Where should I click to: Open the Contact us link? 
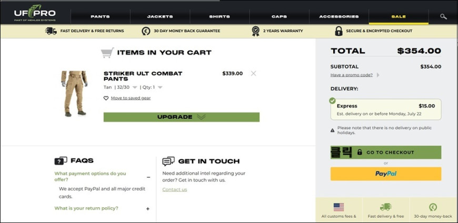pos(174,189)
